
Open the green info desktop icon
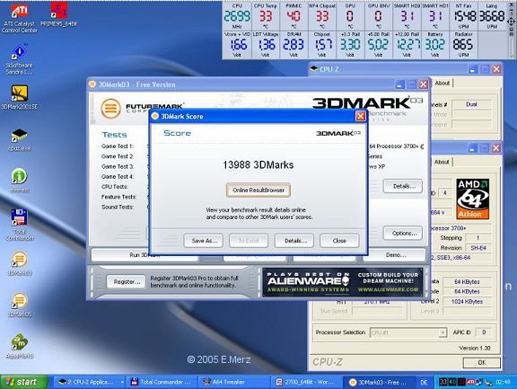[20, 181]
